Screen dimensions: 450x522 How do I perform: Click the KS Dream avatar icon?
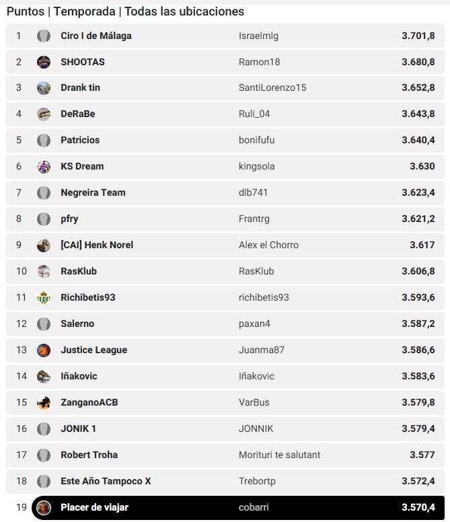click(44, 167)
